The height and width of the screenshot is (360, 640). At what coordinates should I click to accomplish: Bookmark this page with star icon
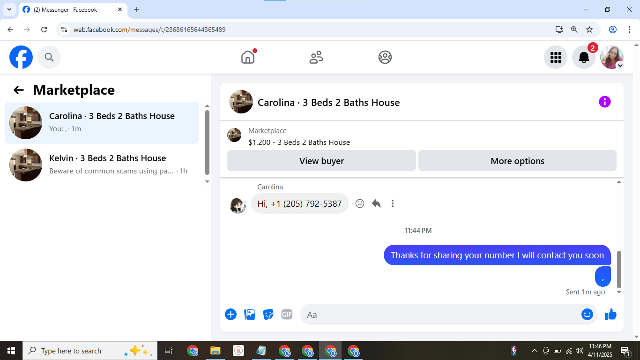pyautogui.click(x=589, y=30)
